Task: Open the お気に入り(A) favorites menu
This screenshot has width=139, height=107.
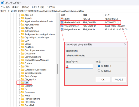Action: pos(38,7)
